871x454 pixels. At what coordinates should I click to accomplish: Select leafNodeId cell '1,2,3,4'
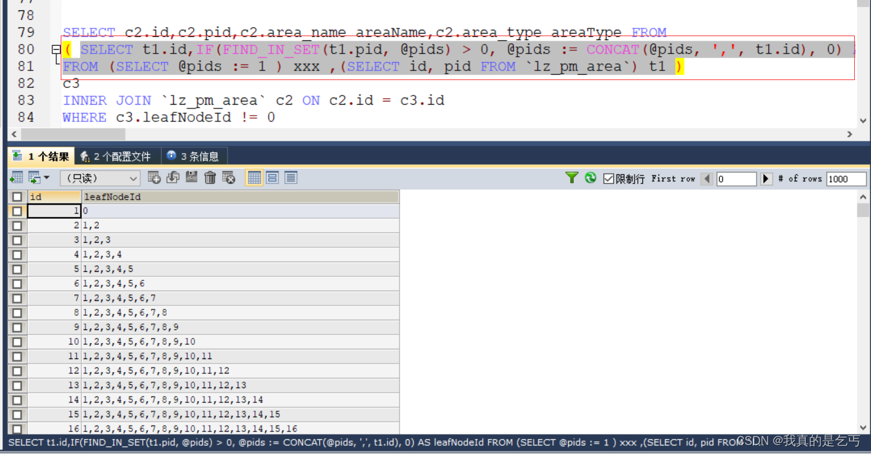pyautogui.click(x=240, y=254)
